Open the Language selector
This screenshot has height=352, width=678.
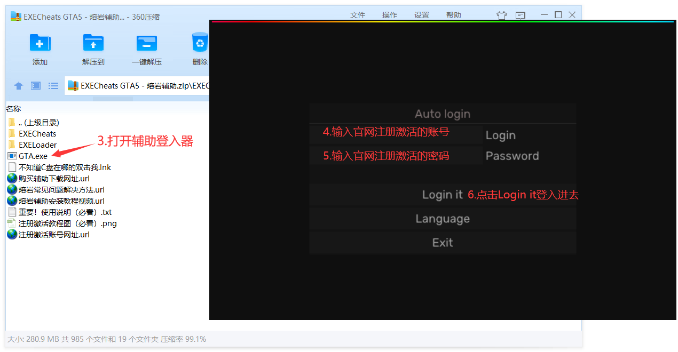(443, 219)
